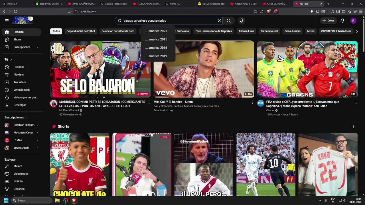
Task: Open options for Mix Cali Y El Dandee
Action: pos(252,102)
